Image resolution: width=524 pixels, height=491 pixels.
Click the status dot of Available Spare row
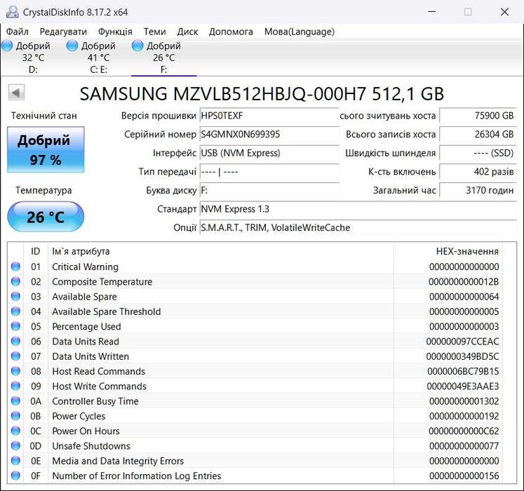[x=15, y=296]
